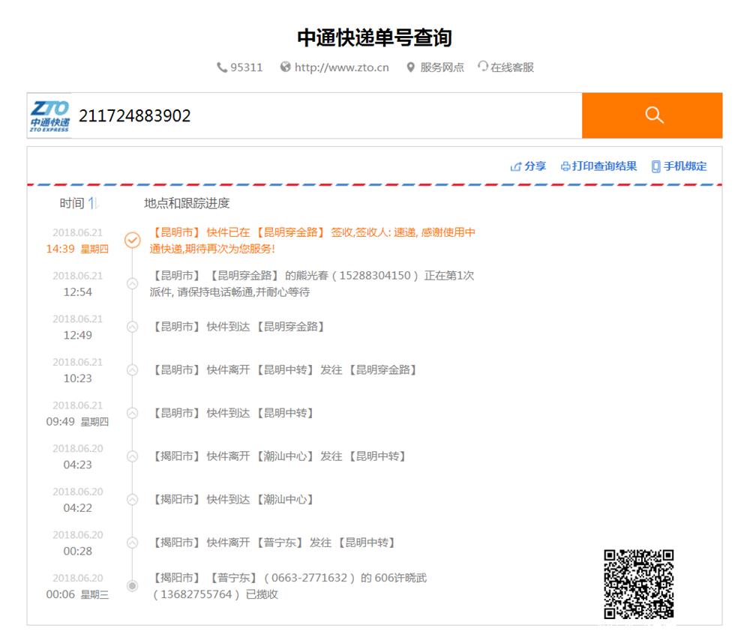Click 快件离开【昆明中转】发往【昆明穿金路】entry

[x=285, y=370]
